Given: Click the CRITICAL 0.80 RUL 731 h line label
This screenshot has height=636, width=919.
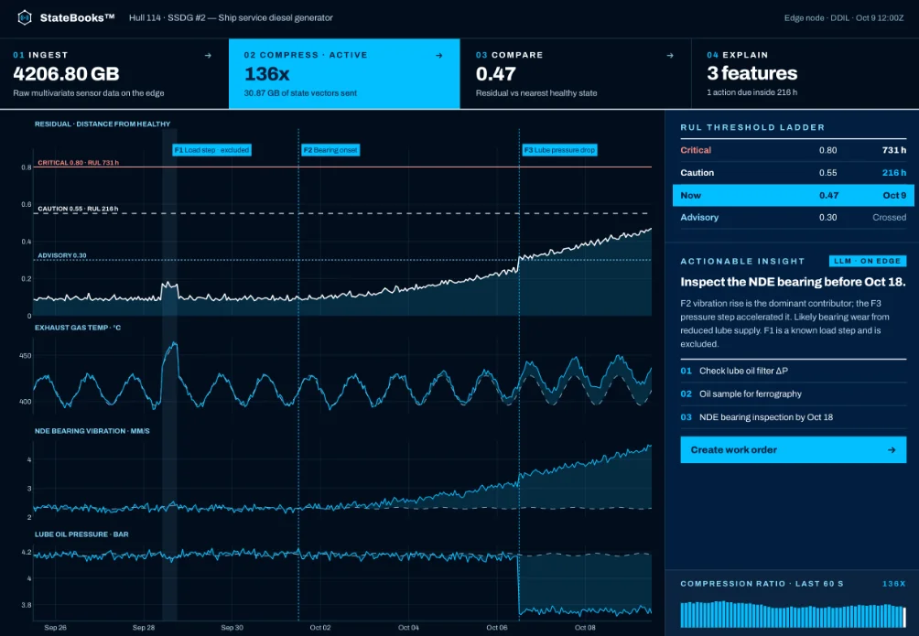Looking at the screenshot, I should point(78,162).
